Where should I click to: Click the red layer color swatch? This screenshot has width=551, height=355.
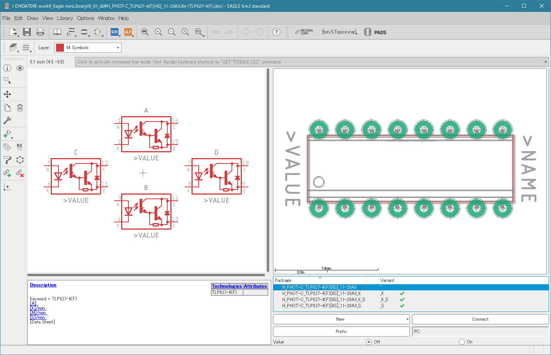pos(60,48)
